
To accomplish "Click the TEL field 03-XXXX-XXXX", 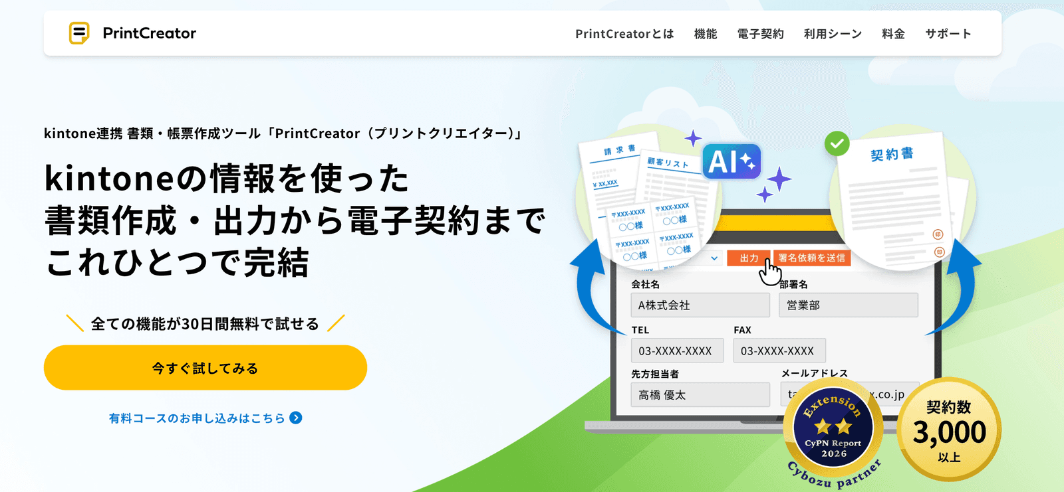I will [x=677, y=351].
